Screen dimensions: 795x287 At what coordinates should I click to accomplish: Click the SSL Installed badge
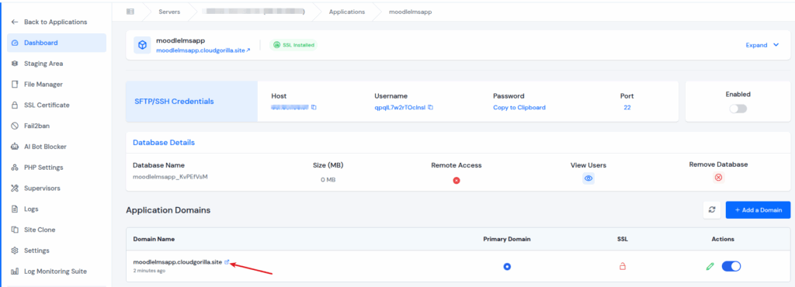click(x=293, y=45)
